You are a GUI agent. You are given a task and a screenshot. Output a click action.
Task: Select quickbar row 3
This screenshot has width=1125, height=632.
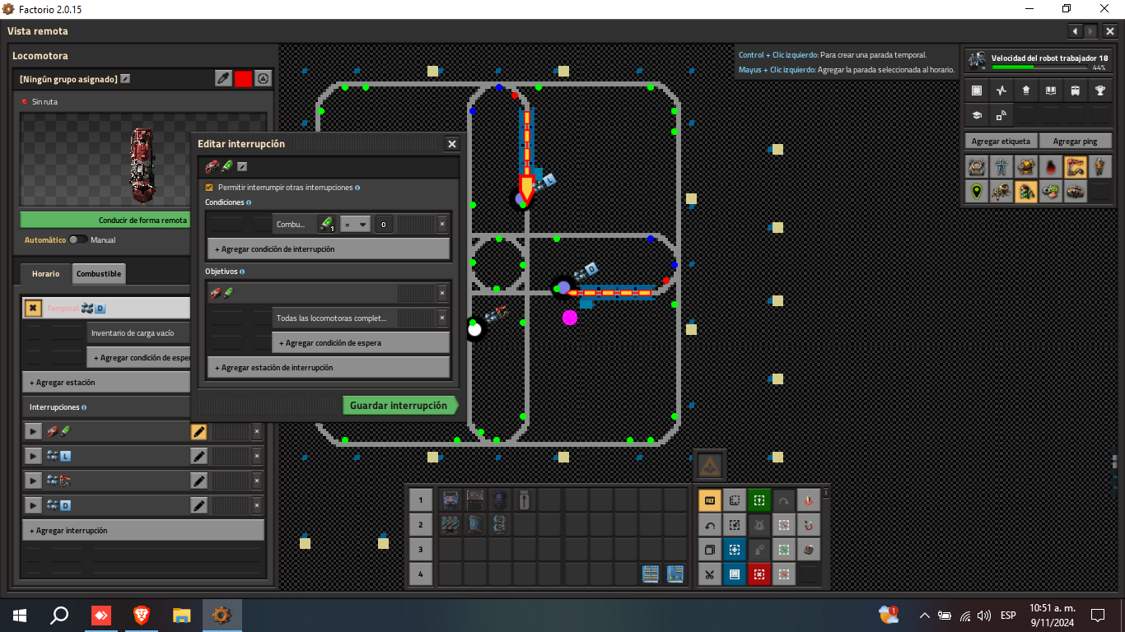(420, 549)
